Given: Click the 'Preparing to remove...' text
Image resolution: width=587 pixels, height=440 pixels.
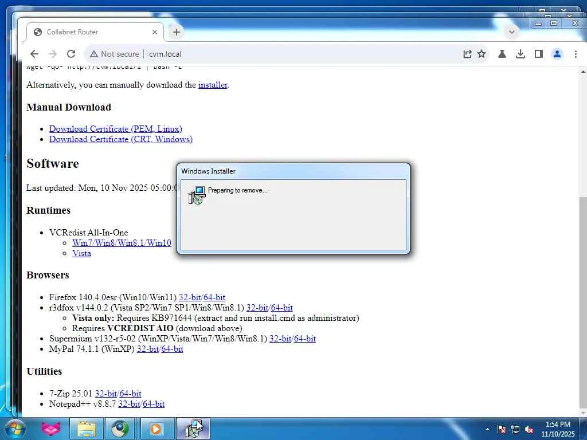Looking at the screenshot, I should click(238, 190).
